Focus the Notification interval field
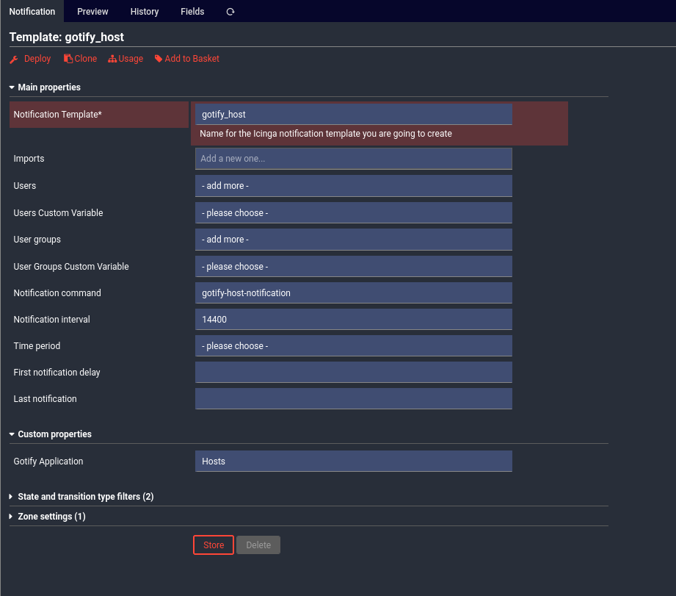This screenshot has height=596, width=676. click(353, 320)
